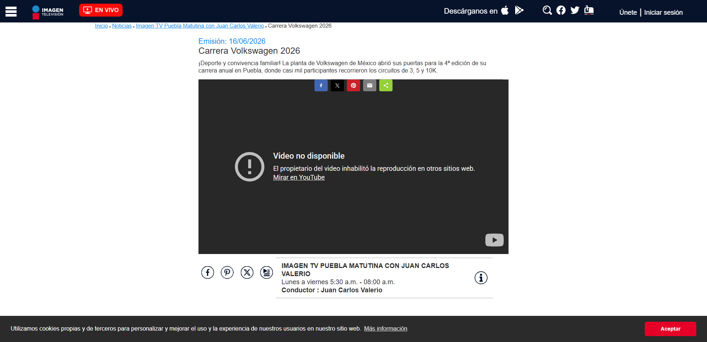The height and width of the screenshot is (342, 707).
Task: Accept cookies with Aceptar button
Action: tap(671, 329)
